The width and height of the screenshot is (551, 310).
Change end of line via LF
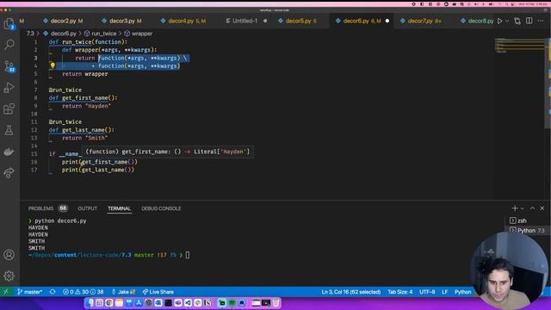click(x=445, y=292)
